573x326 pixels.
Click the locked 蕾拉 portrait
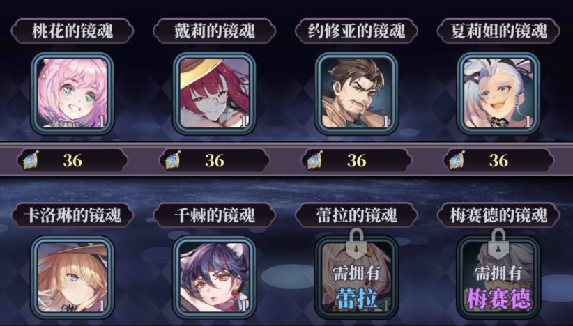click(356, 277)
